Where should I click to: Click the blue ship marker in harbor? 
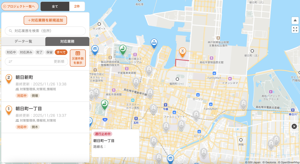click(154, 43)
